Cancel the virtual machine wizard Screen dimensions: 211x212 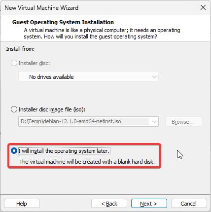(x=189, y=204)
